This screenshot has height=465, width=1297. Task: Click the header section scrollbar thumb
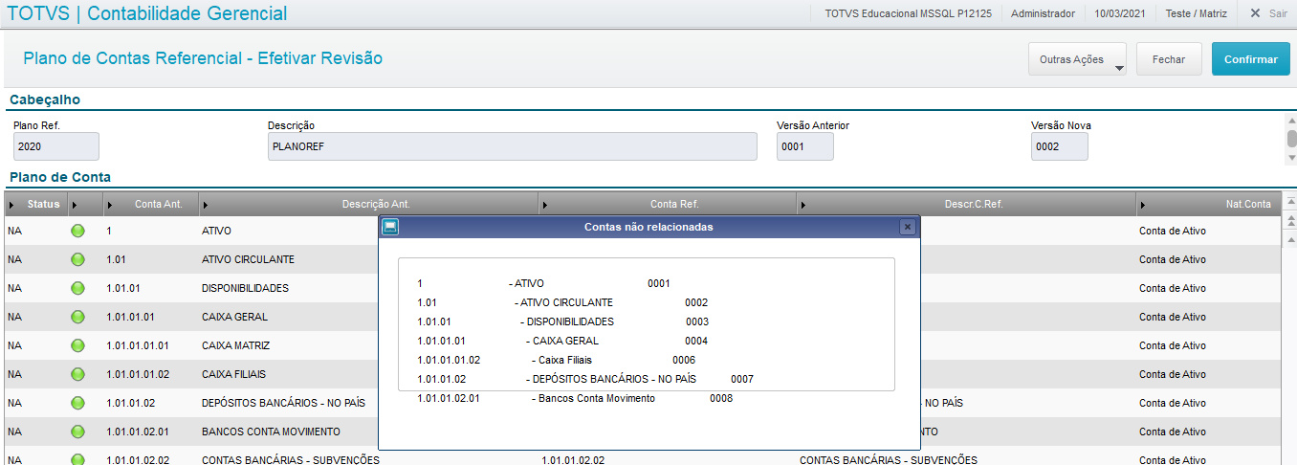[x=1291, y=140]
